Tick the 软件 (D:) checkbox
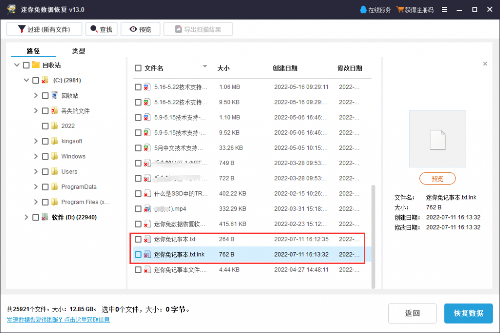Viewport: 500px width, 333px height. [x=36, y=217]
